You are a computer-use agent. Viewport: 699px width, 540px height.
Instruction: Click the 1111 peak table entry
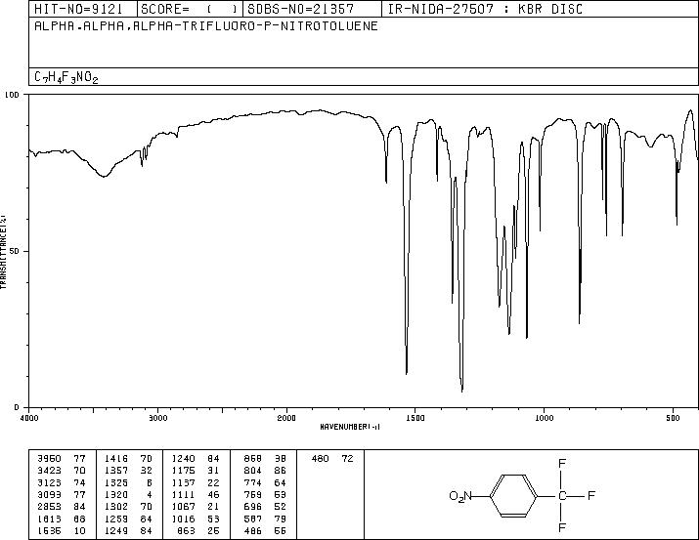196,494
